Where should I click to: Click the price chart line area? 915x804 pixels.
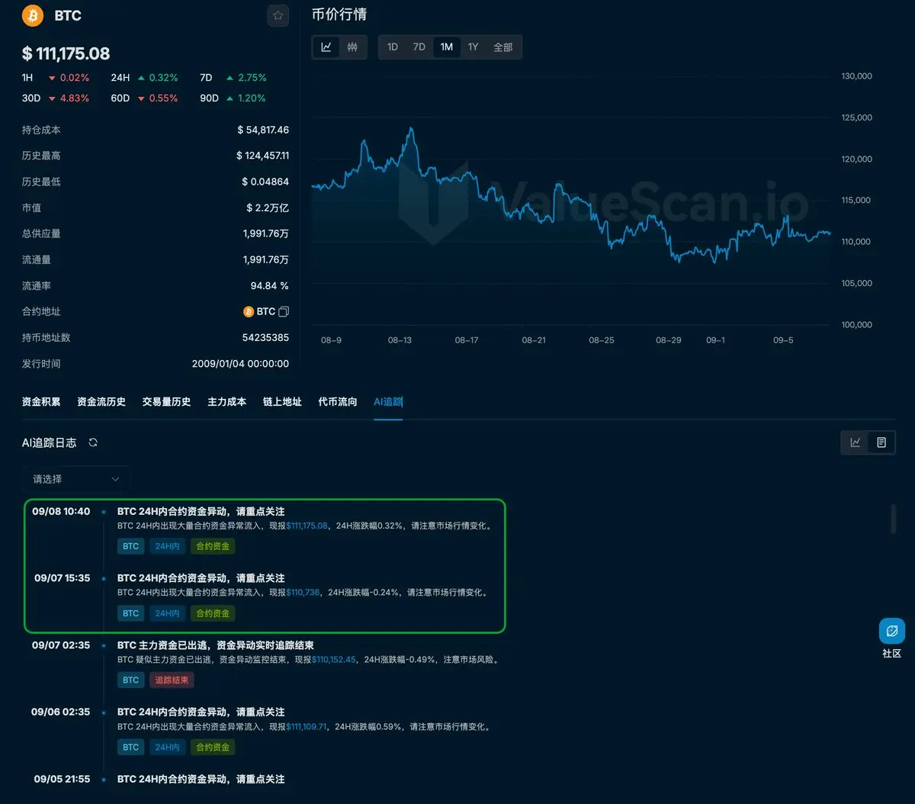click(570, 202)
